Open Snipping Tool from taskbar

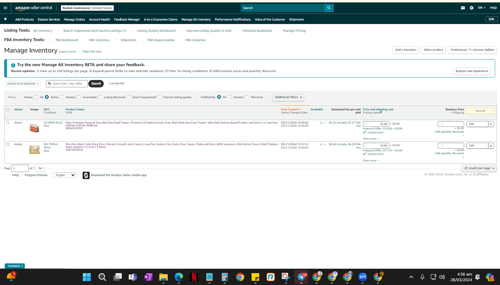(286, 277)
